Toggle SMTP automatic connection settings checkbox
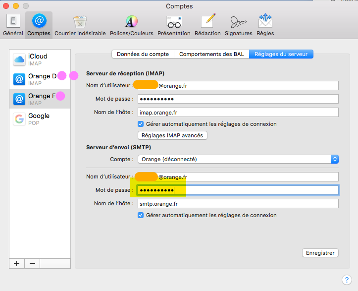Screen dimensions: 358x291 (x=141, y=215)
